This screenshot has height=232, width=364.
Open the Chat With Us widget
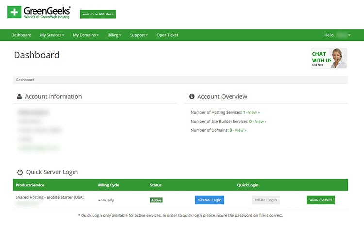pyautogui.click(x=329, y=58)
